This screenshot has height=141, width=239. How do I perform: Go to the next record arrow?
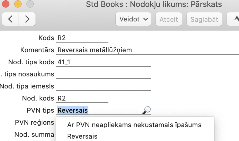coord(27,19)
